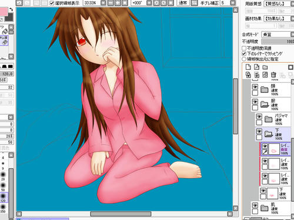Open the zoom percentage dropdown
The height and width of the screenshot is (220, 294).
pyautogui.click(x=103, y=3)
